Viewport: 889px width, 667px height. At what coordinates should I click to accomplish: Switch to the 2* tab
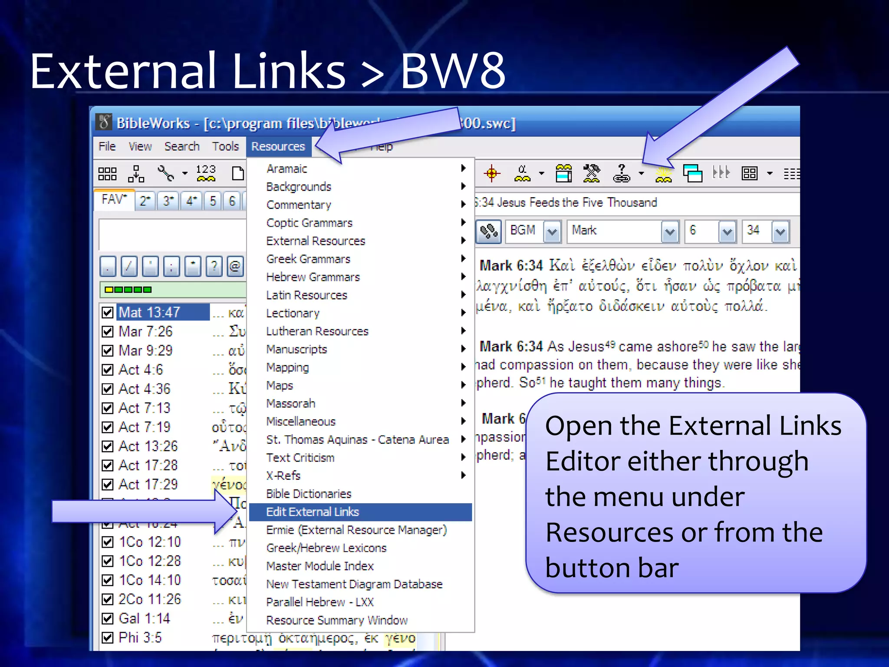coord(145,201)
